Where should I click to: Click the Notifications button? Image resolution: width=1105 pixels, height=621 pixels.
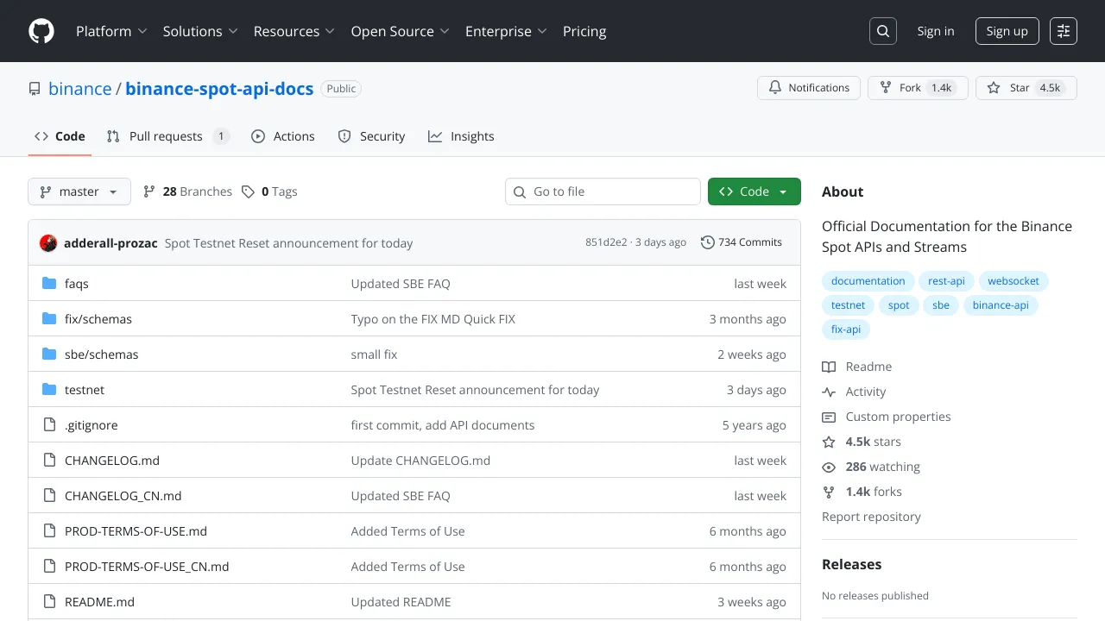tap(809, 88)
